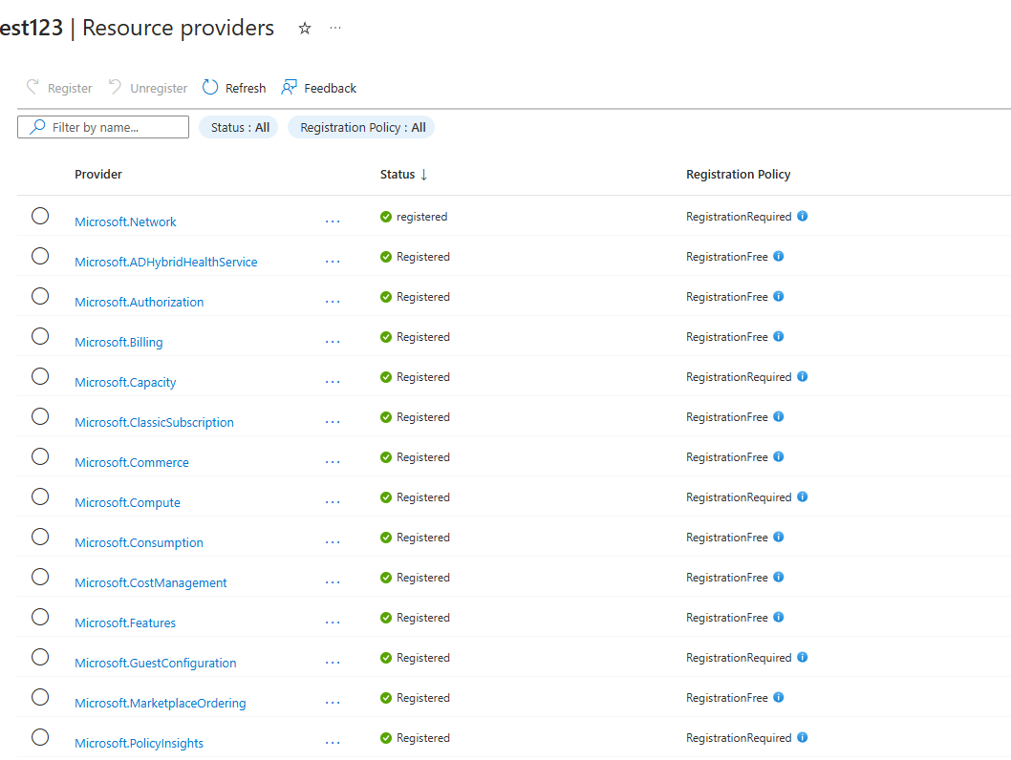The width and height of the screenshot is (1011, 760).
Task: Open the ellipsis menu for Microsoft.Authorization
Action: pos(333,302)
